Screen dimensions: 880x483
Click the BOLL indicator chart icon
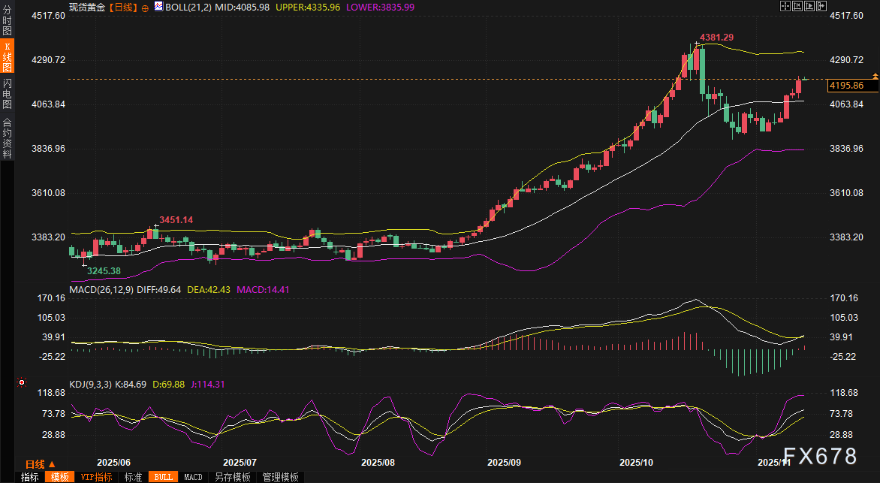coord(158,7)
